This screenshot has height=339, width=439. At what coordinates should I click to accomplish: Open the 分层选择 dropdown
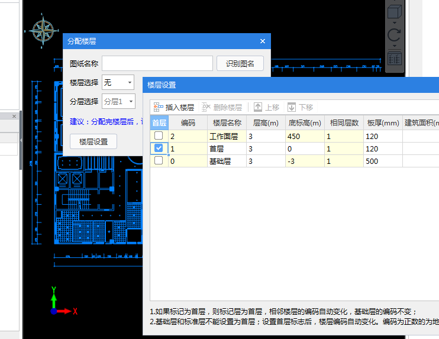118,101
